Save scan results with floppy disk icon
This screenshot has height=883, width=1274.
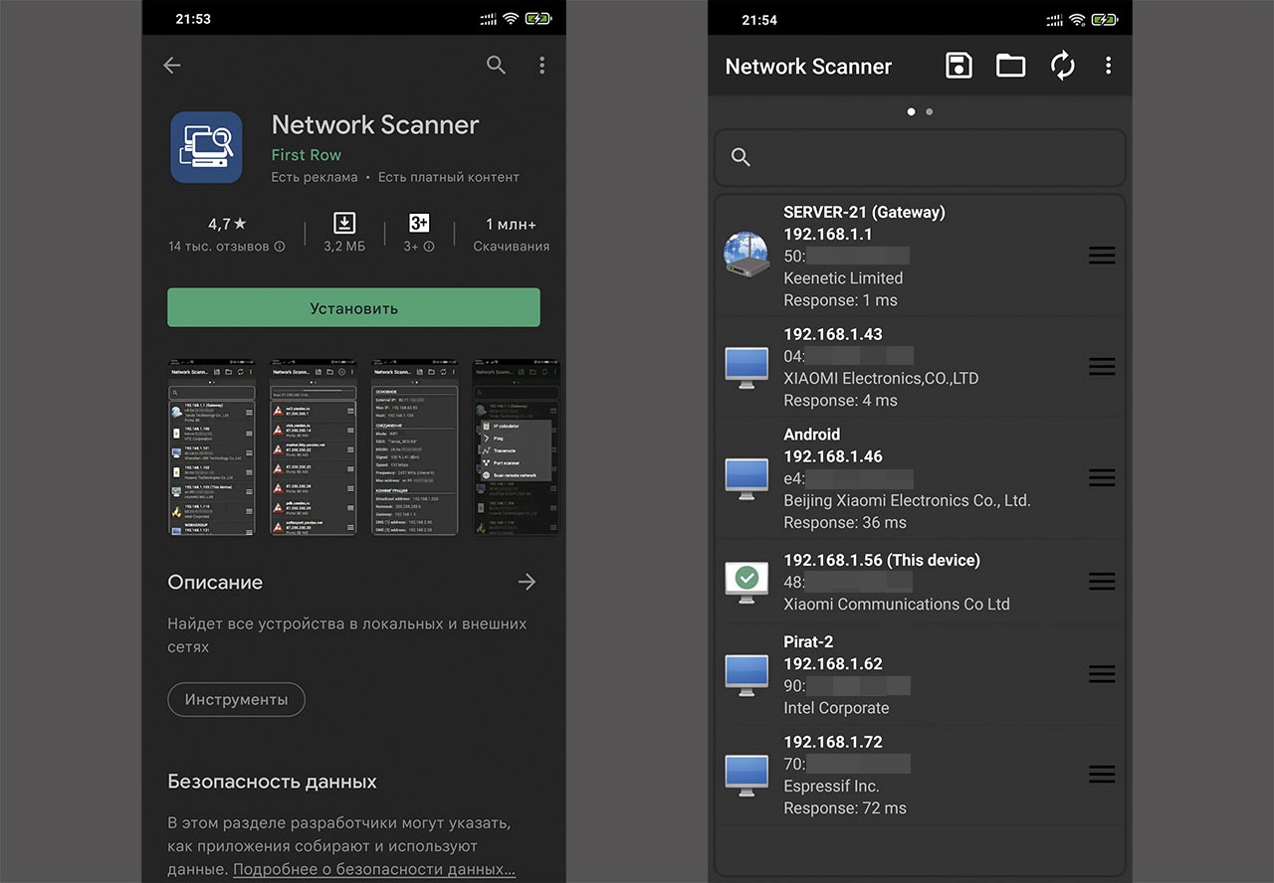[958, 67]
